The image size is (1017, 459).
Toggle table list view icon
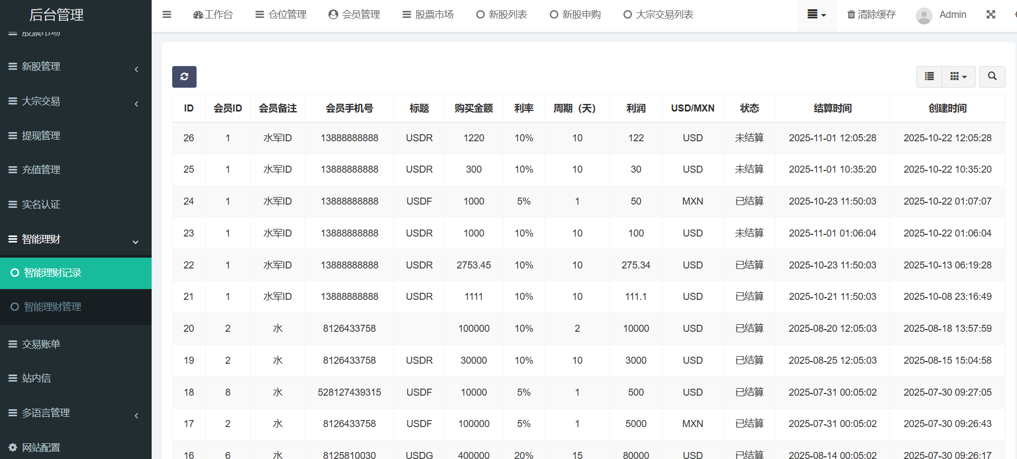pyautogui.click(x=929, y=77)
